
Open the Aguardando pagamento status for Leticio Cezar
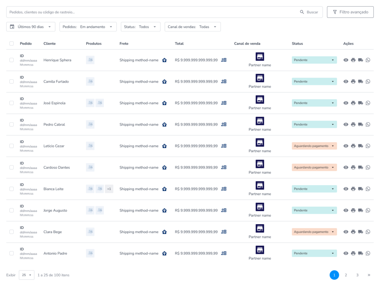[314, 146]
